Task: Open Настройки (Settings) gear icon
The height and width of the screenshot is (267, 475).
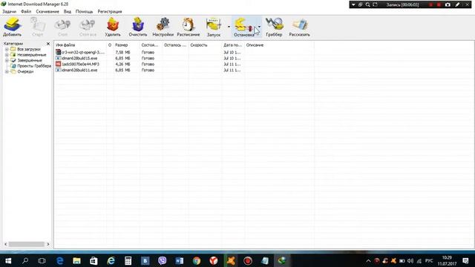Action: pyautogui.click(x=163, y=27)
